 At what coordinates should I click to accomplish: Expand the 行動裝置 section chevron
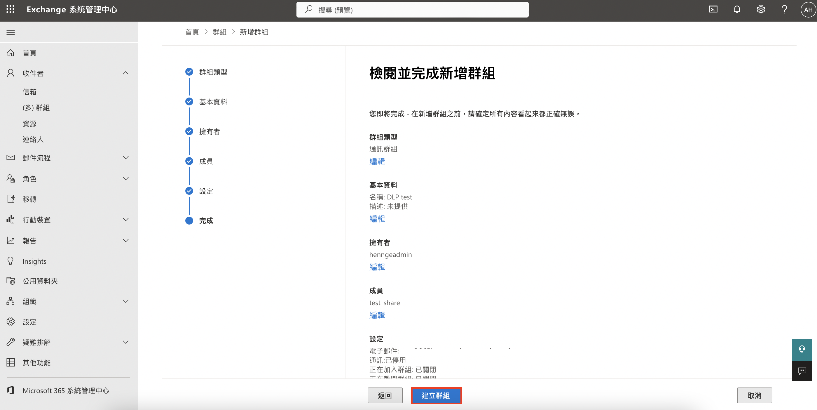[x=125, y=219]
